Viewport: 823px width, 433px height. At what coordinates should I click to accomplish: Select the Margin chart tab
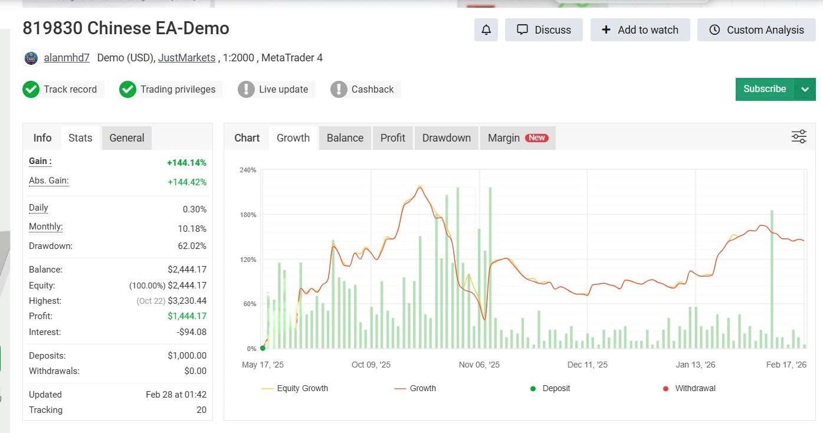(x=517, y=138)
